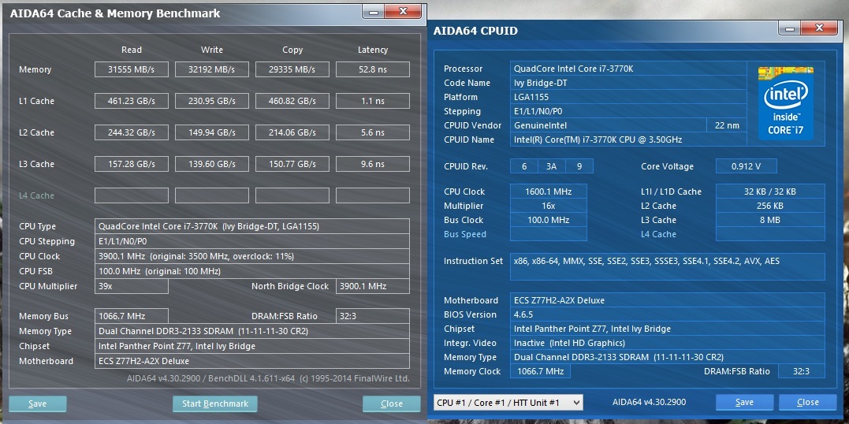Image resolution: width=849 pixels, height=424 pixels.
Task: Click L3 Cache Latency value 9.6 ns
Action: (x=373, y=164)
